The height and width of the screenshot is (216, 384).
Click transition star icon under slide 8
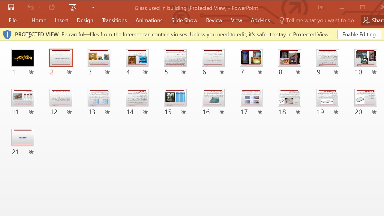[x=298, y=72]
